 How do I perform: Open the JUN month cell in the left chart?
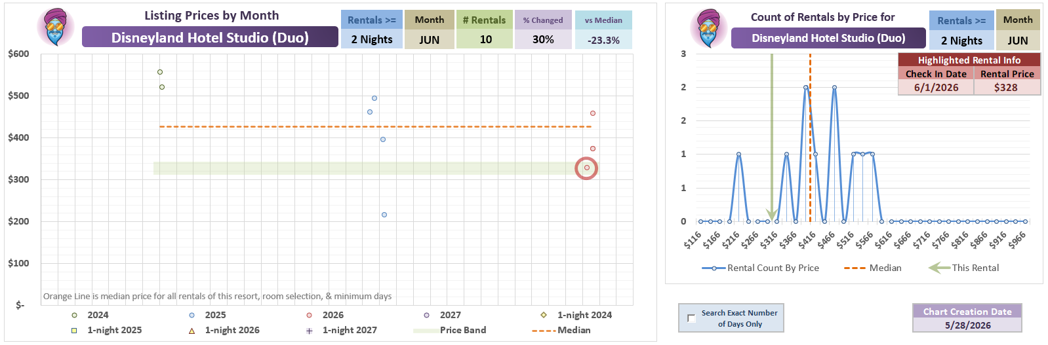429,39
